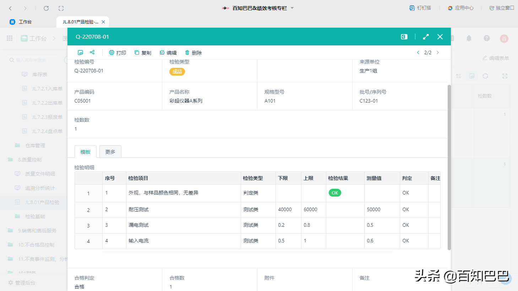Delete the record with 删除
Screen dimensions: 518x291
pyautogui.click(x=193, y=53)
